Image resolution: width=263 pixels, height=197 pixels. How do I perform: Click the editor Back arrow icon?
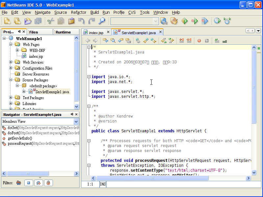tap(88, 40)
